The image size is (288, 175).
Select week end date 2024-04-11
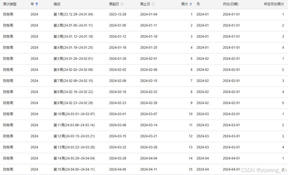(x=149, y=169)
